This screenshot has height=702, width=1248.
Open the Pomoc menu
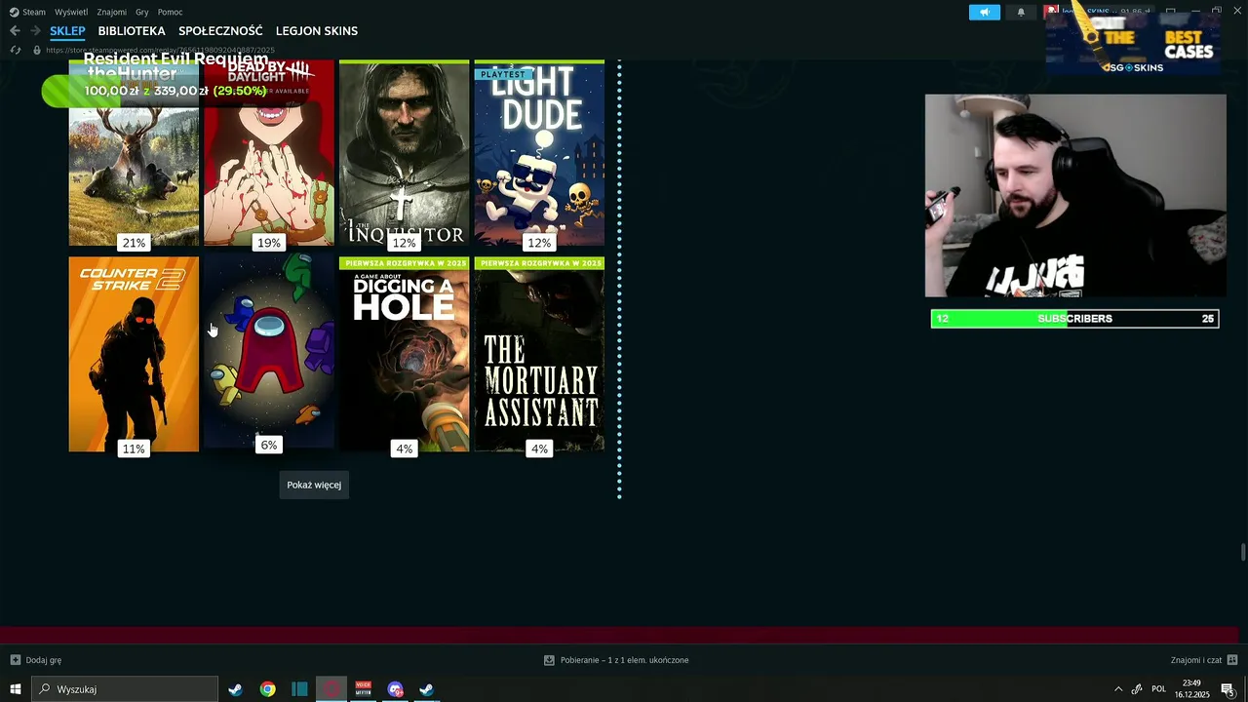point(170,12)
